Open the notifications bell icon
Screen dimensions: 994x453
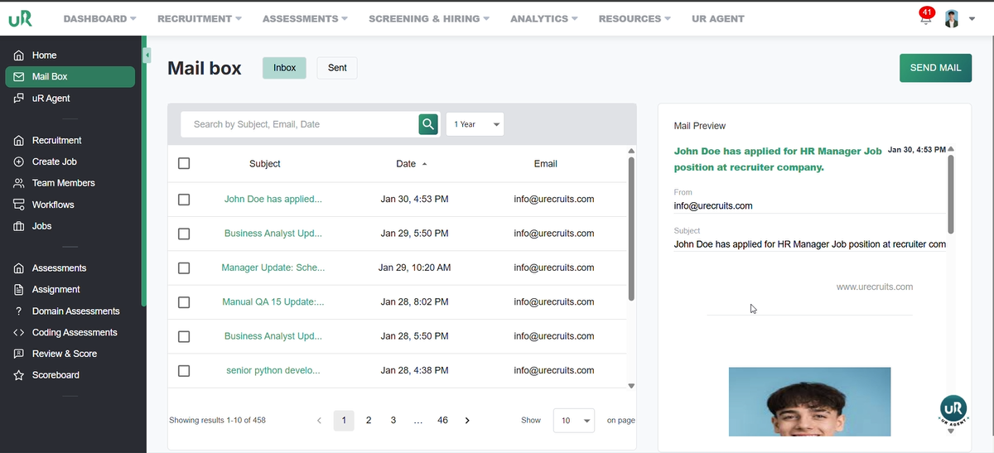point(925,19)
